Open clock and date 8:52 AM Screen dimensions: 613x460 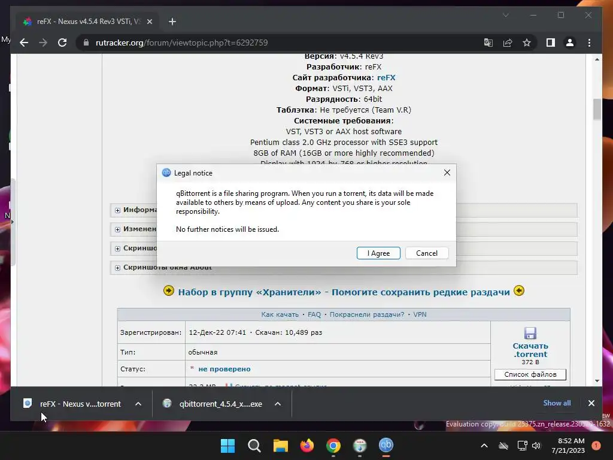[x=568, y=446]
